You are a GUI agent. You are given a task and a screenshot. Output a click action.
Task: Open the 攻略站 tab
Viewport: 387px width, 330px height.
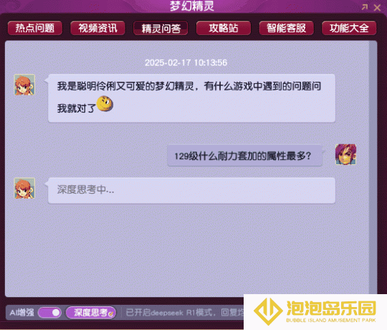pyautogui.click(x=224, y=28)
